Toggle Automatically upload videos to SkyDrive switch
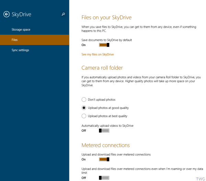This screenshot has width=206, height=181. tap(104, 131)
